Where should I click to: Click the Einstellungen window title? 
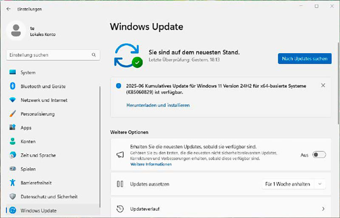(29, 9)
